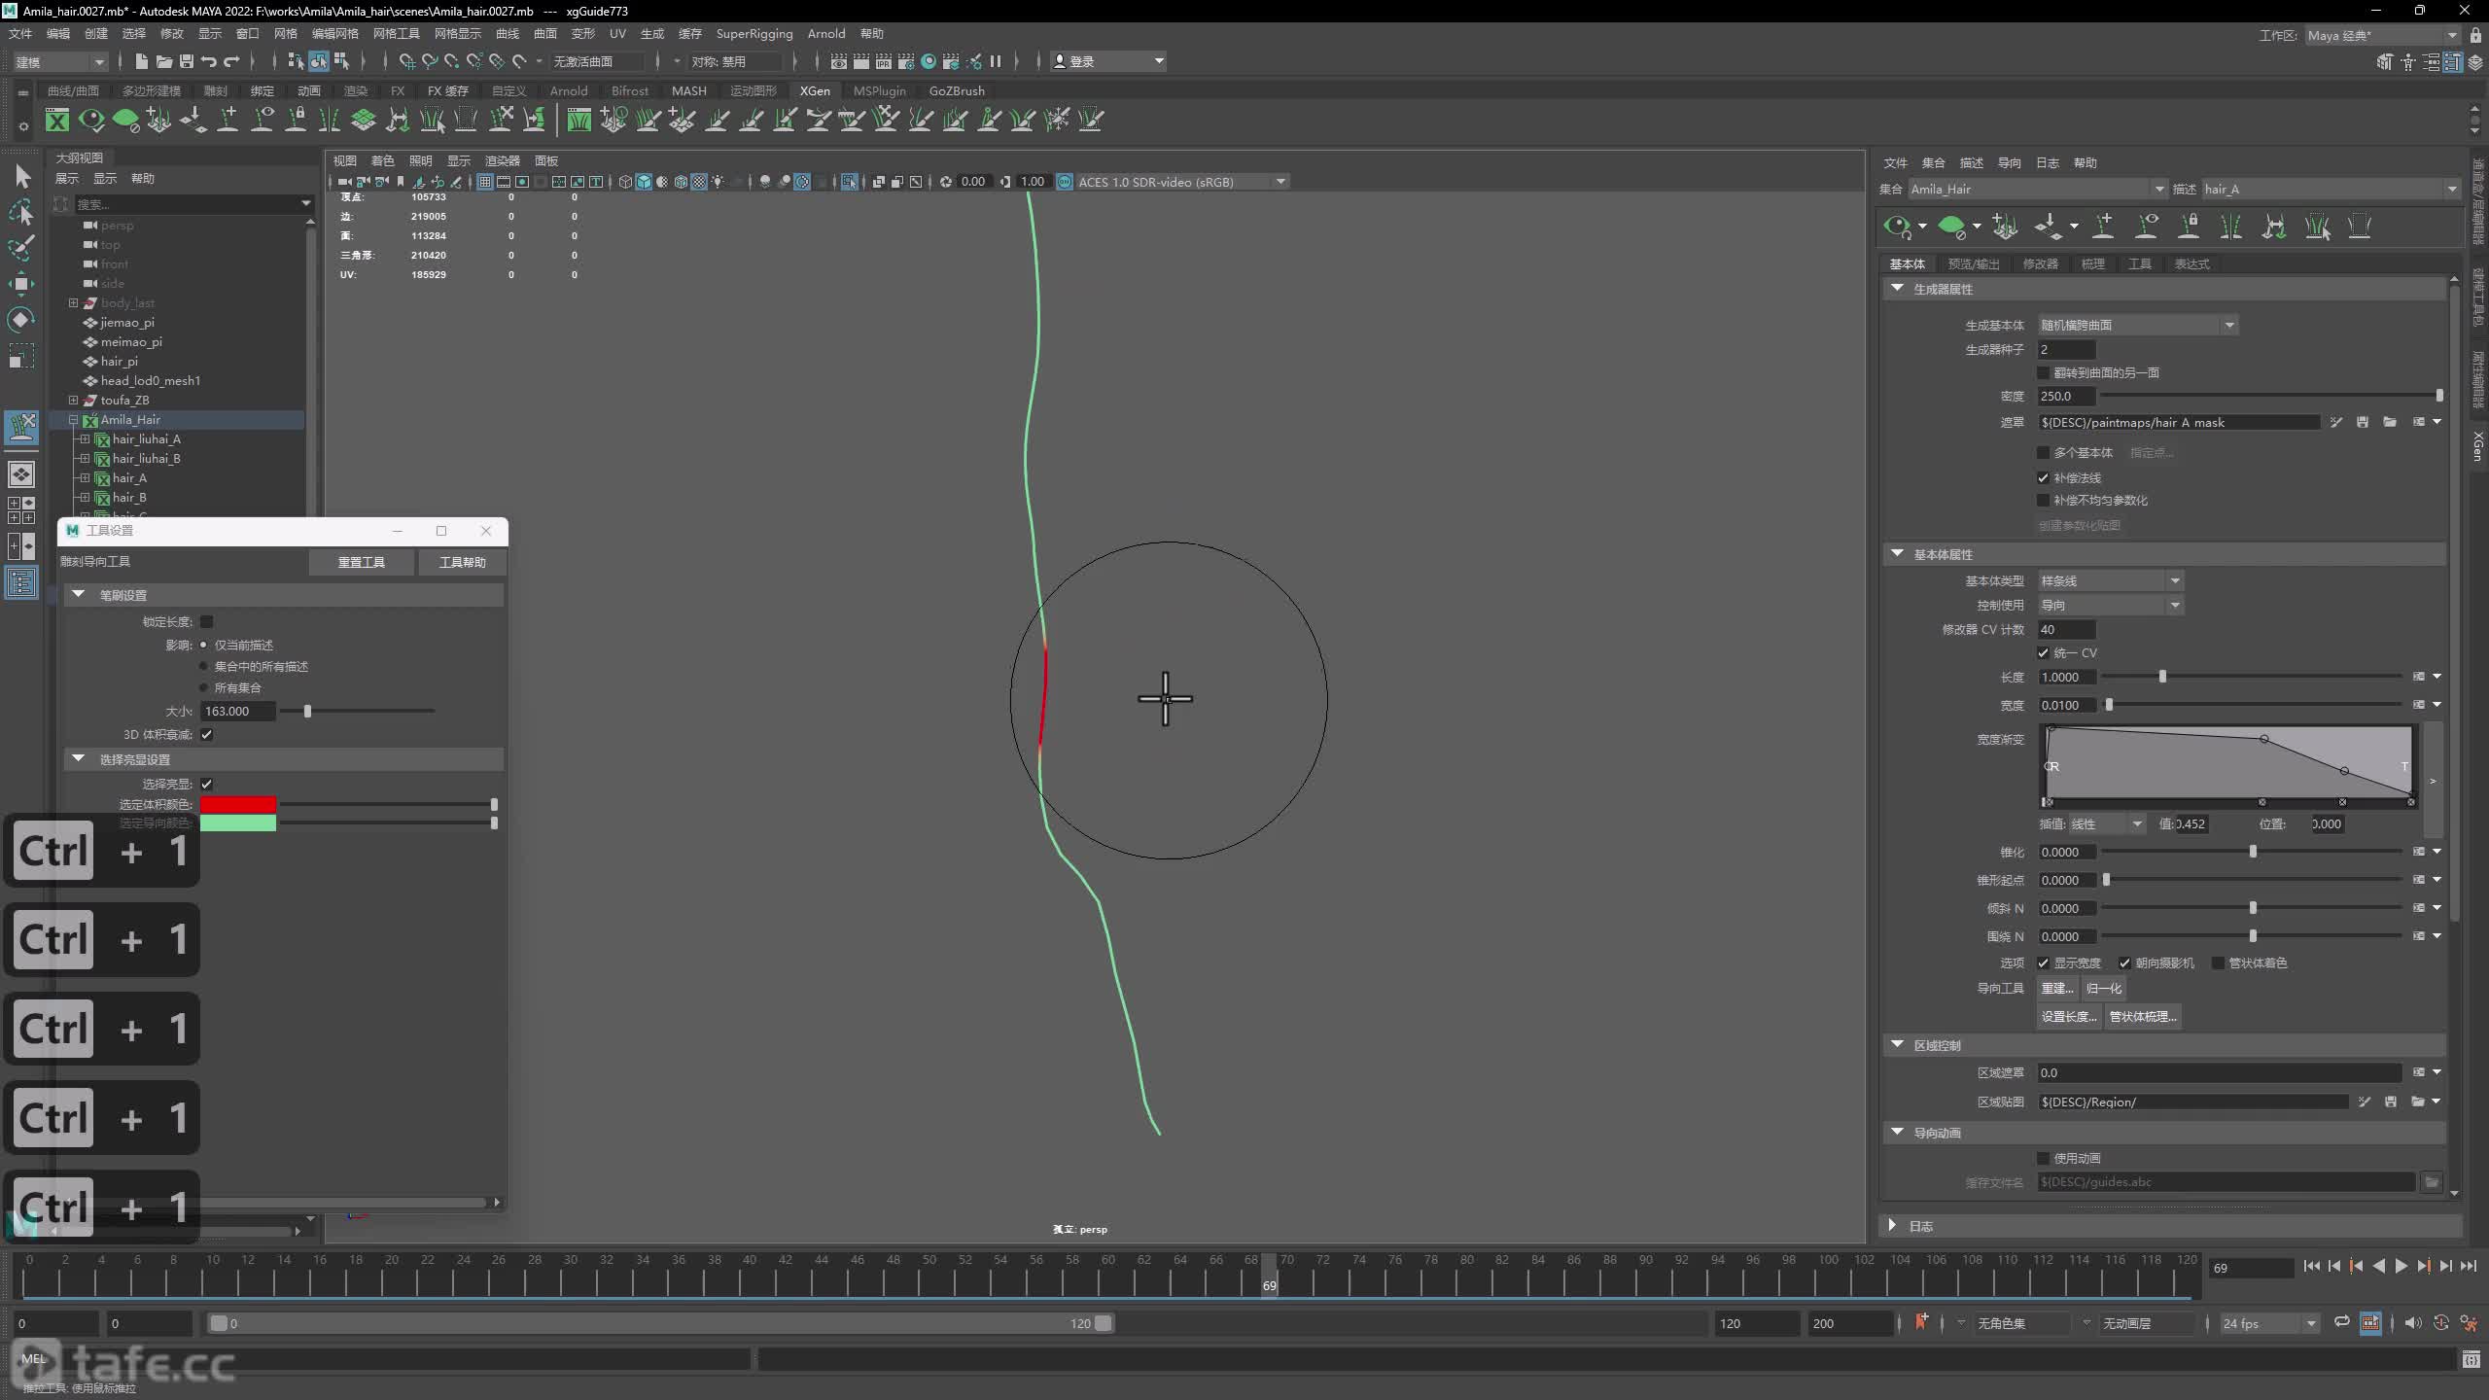2489x1400 pixels.
Task: Open the script editor icon at bottom right
Action: [2471, 1359]
